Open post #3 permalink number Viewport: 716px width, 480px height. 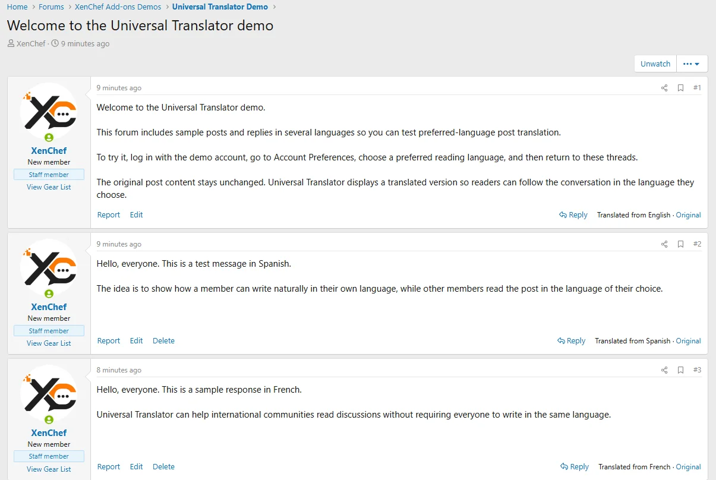click(x=697, y=370)
